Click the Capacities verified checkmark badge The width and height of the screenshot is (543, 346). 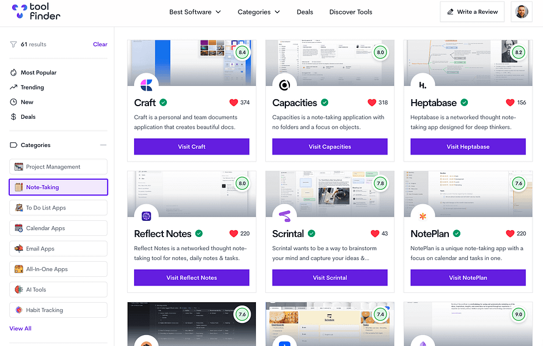325,102
